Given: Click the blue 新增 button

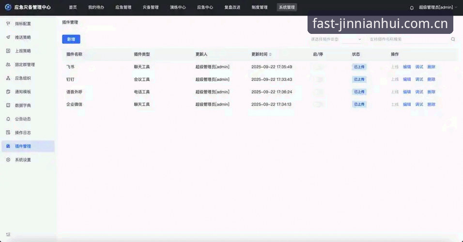Looking at the screenshot, I should (x=71, y=39).
